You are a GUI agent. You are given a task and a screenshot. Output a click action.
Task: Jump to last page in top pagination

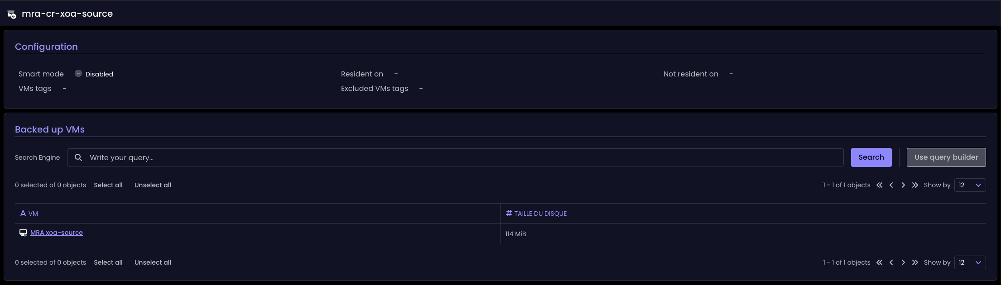915,185
